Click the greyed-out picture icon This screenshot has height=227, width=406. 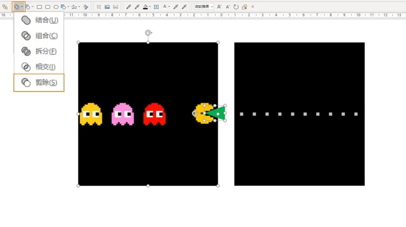click(115, 7)
